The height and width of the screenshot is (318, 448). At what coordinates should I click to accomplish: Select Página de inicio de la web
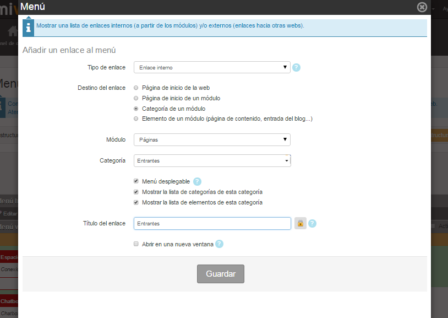[136, 88]
